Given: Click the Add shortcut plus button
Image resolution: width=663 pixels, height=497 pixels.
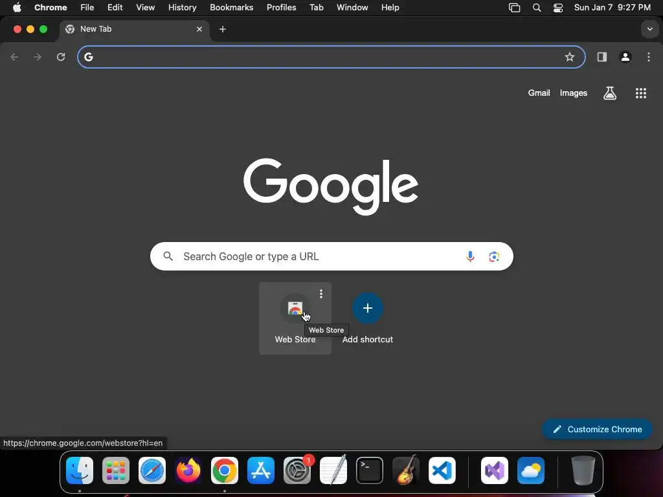Looking at the screenshot, I should [x=368, y=308].
